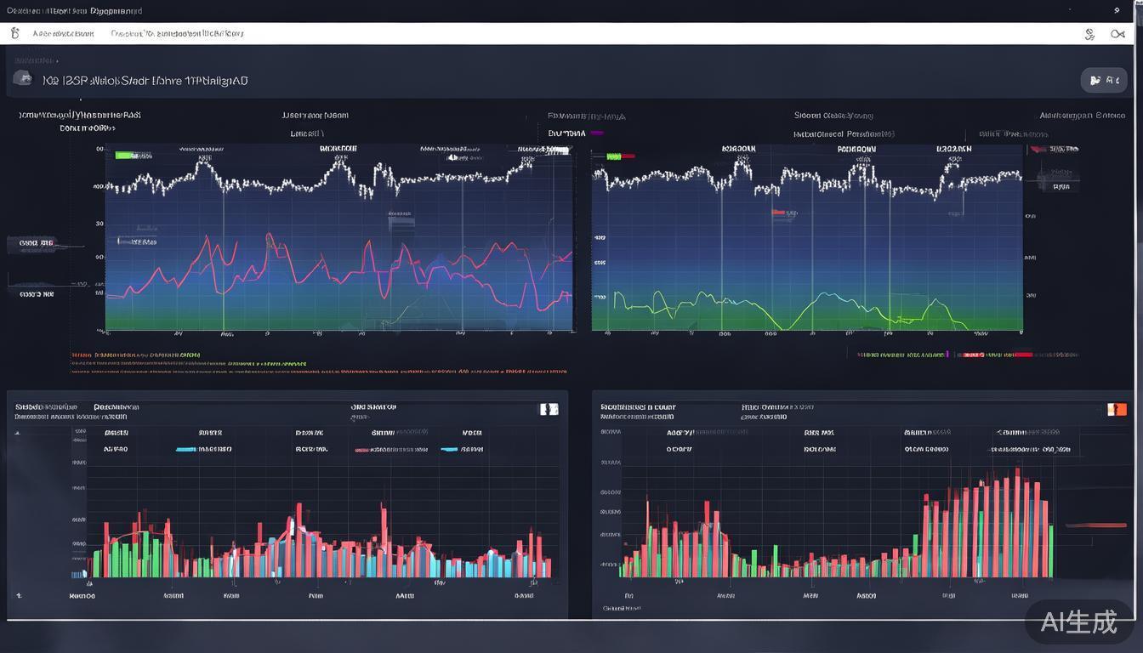Click the rounded button at the header's right side
This screenshot has height=653, width=1143.
(x=1103, y=80)
